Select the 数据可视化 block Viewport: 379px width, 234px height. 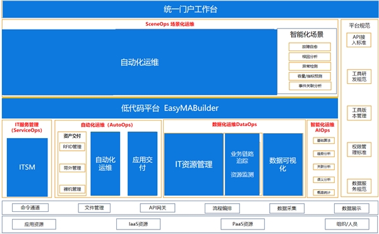tap(283, 165)
